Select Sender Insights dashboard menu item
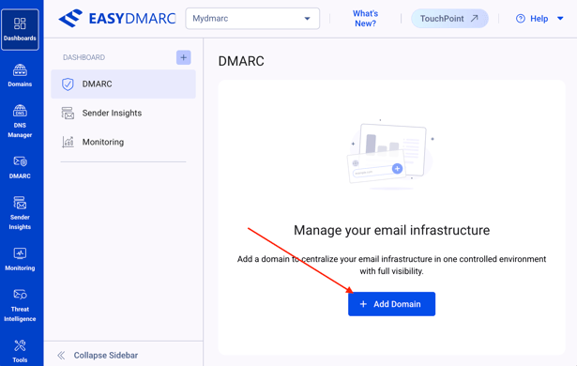577x366 pixels. point(123,113)
